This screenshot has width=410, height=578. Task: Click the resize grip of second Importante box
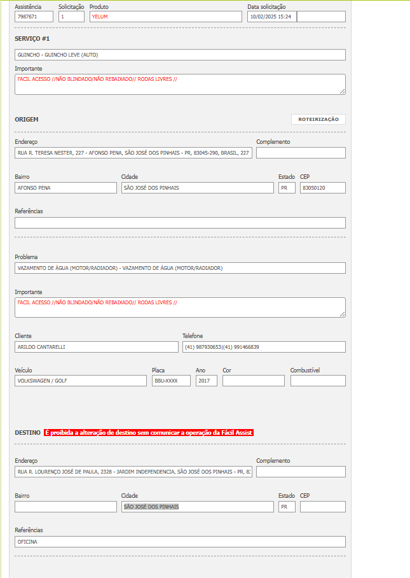[x=342, y=314]
